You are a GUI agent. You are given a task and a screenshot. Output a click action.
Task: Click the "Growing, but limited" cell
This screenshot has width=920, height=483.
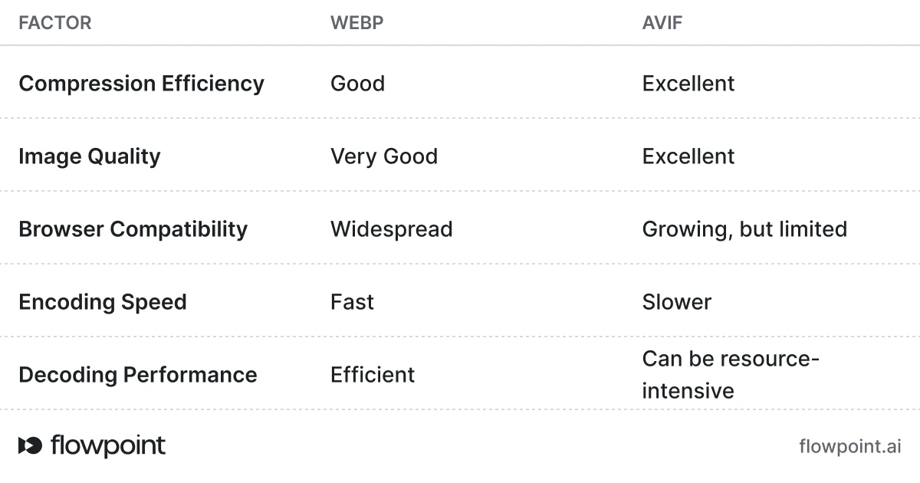(x=744, y=229)
